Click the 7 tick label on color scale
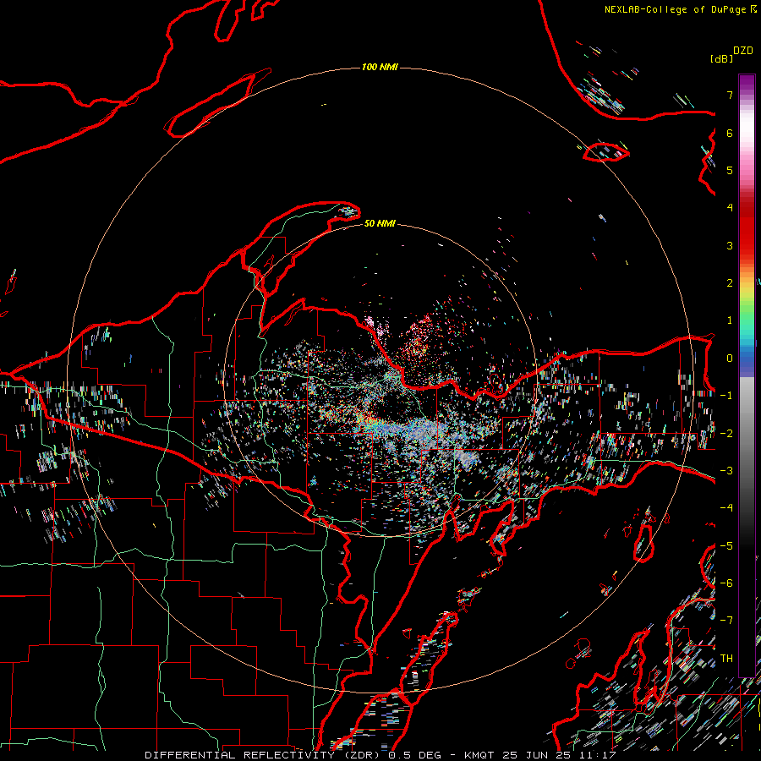The width and height of the screenshot is (761, 761). click(x=730, y=95)
